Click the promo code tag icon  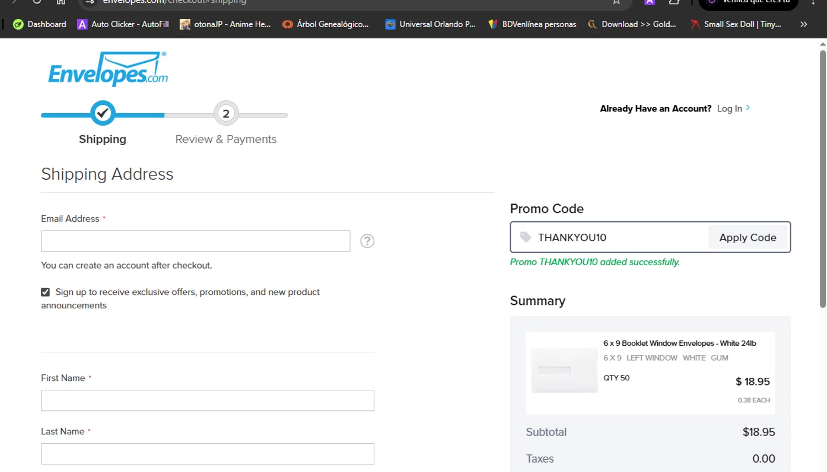[525, 237]
